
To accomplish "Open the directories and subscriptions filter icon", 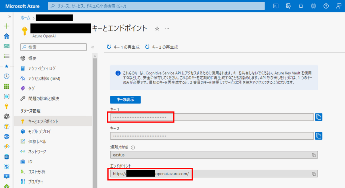I will pos(288,6).
